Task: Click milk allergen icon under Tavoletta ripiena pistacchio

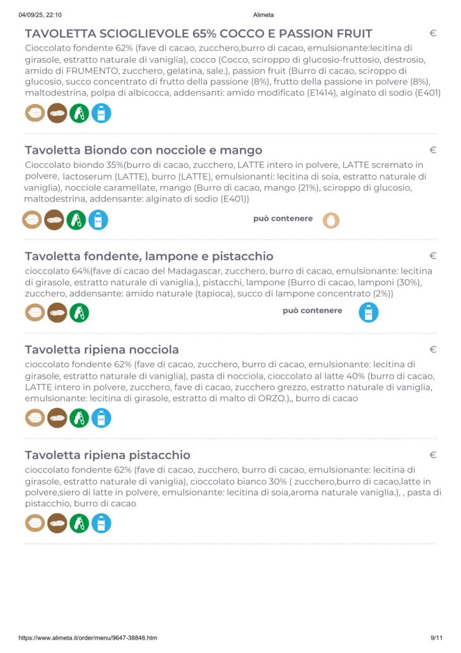Action: pos(101,523)
